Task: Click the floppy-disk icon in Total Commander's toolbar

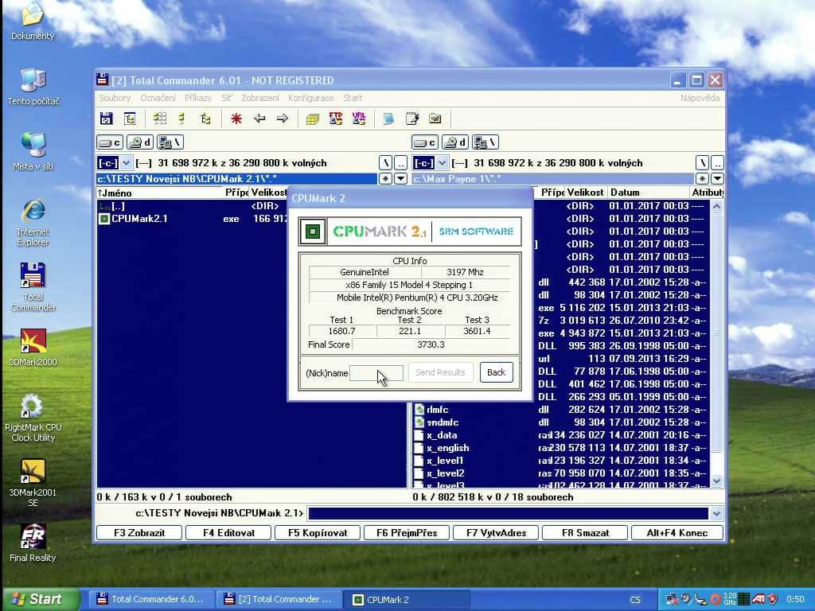Action: pyautogui.click(x=106, y=119)
